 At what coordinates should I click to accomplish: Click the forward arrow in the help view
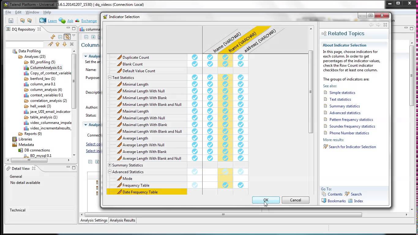click(x=377, y=24)
